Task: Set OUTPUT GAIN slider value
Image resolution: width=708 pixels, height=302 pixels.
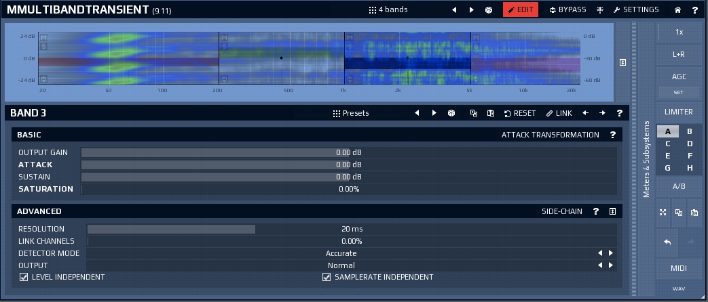Action: pyautogui.click(x=349, y=152)
